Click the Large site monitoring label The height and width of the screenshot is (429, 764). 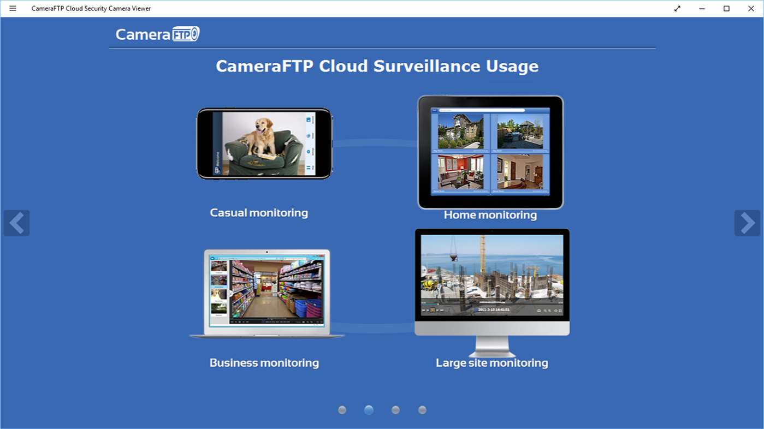(x=491, y=363)
